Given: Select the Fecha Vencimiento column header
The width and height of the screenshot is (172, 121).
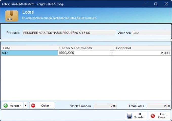Looking at the screenshot, I should 86,48.
